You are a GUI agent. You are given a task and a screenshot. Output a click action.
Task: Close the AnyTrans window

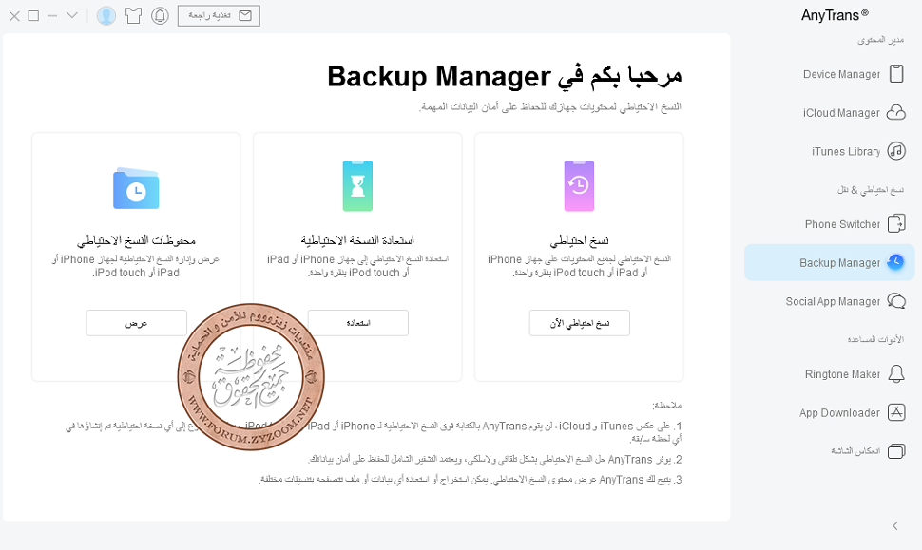(x=14, y=16)
